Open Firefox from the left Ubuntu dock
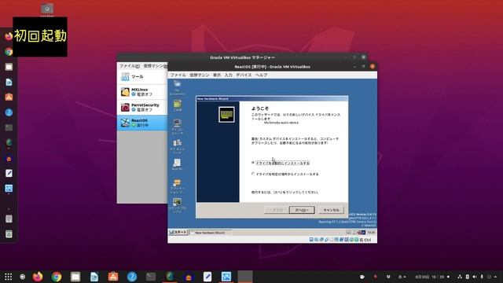The width and height of the screenshot is (503, 283). pyautogui.click(x=9, y=36)
